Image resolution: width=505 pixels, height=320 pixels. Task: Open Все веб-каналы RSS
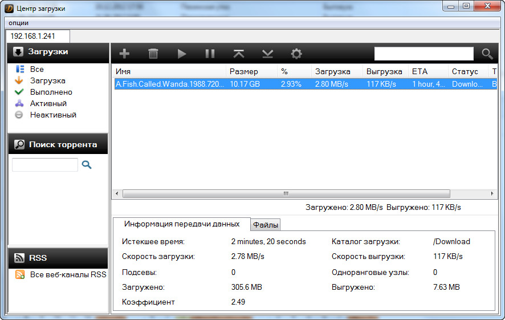[67, 274]
